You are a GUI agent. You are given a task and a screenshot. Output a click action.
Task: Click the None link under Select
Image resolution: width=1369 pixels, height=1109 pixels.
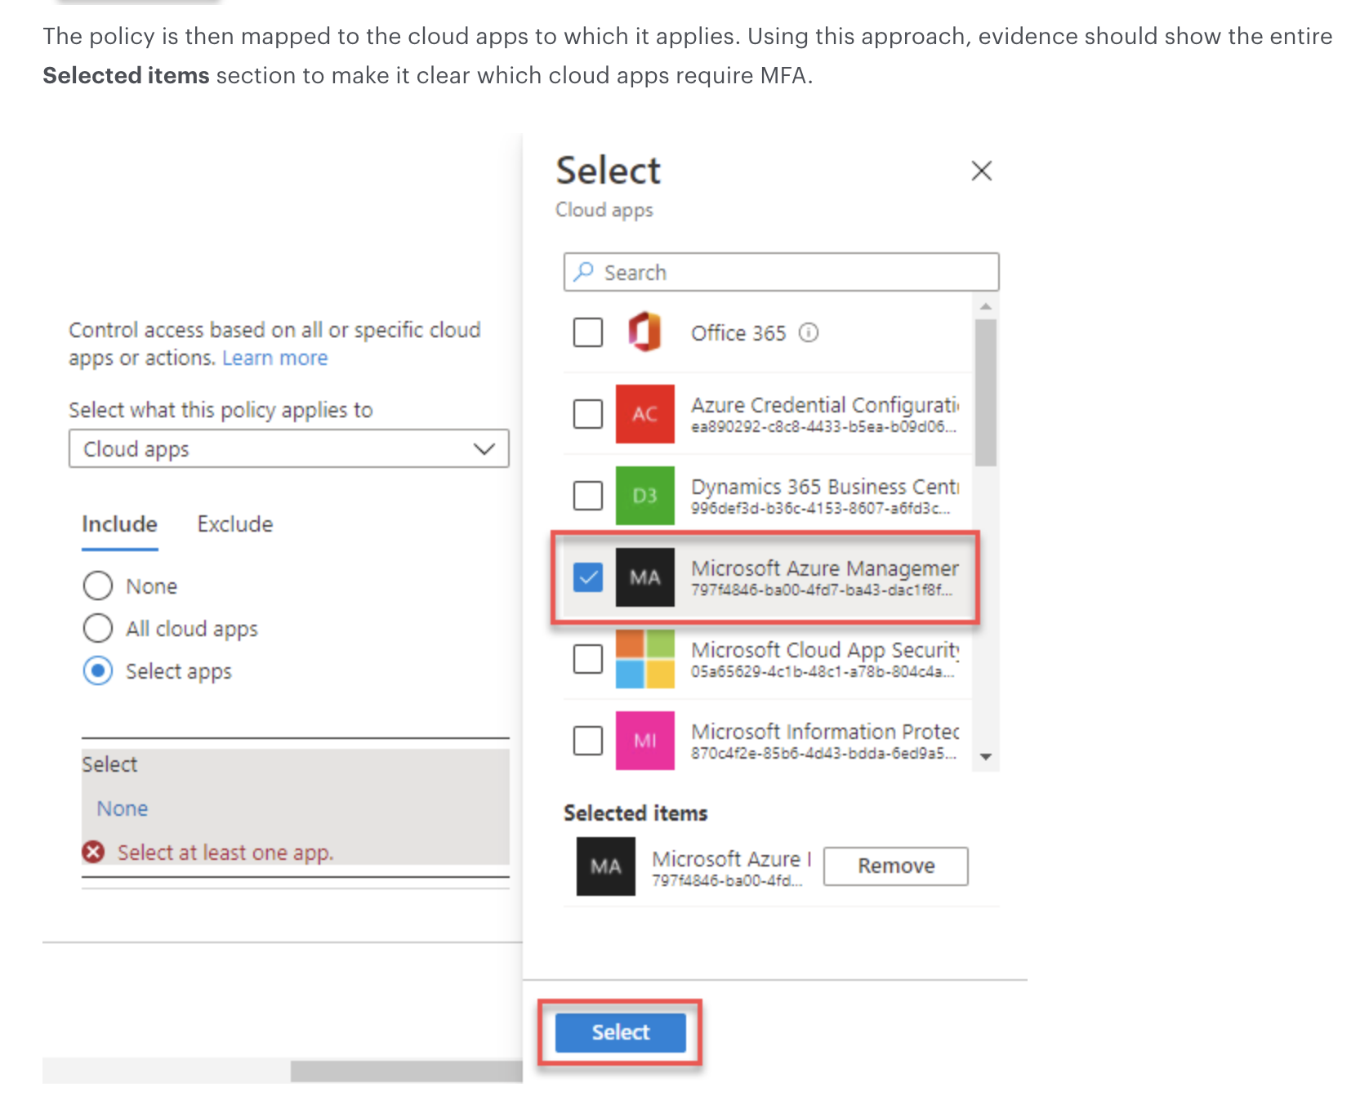point(123,808)
